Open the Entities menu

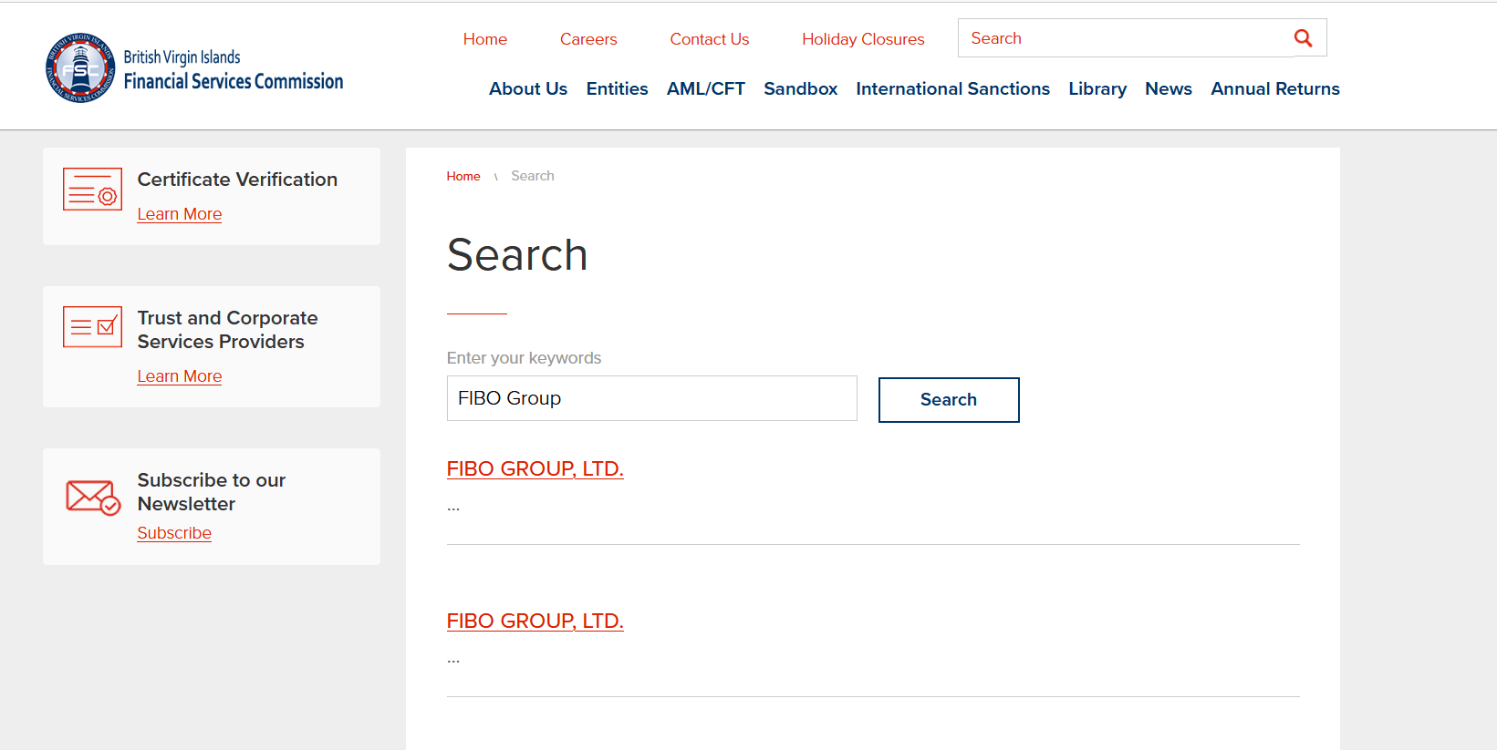tap(618, 88)
